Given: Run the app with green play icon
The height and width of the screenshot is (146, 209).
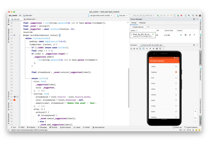Looking at the screenshot, I should (x=158, y=16).
